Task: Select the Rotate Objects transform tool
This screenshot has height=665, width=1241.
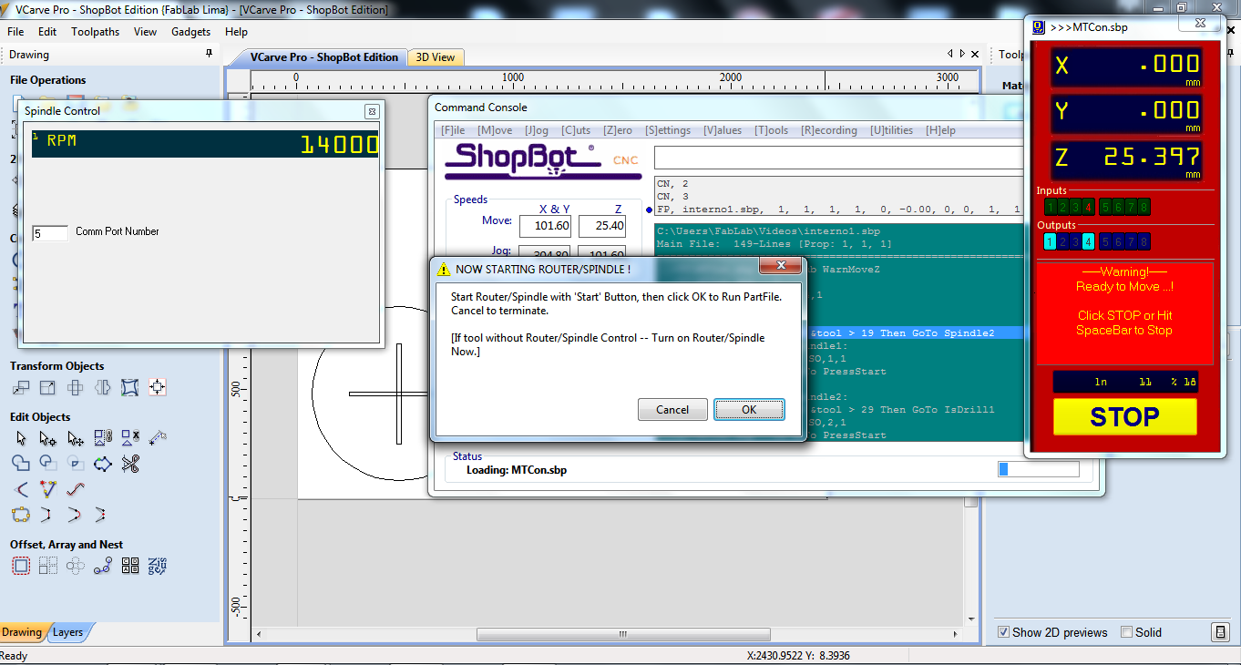Action: point(76,387)
